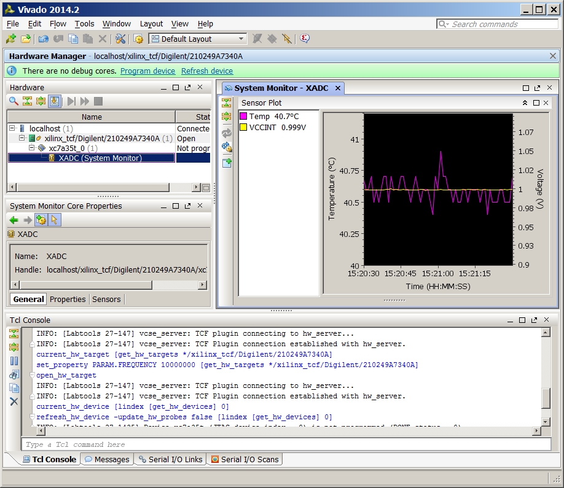
Task: Click the Program device link
Action: point(148,71)
